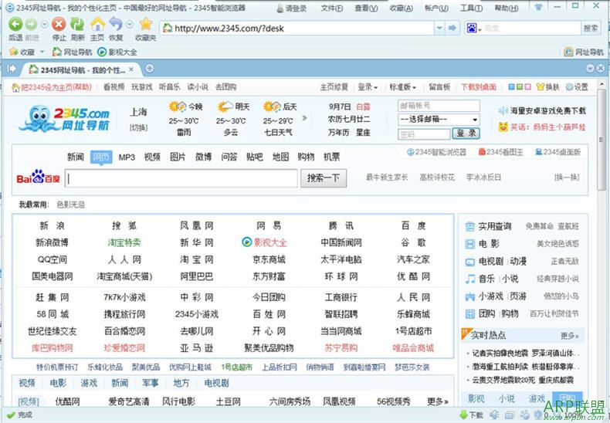Click the 影视大全 play icon link in site grid

coord(246,242)
